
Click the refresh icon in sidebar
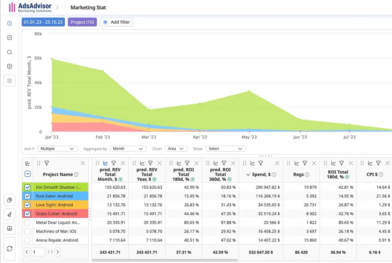[9, 249]
